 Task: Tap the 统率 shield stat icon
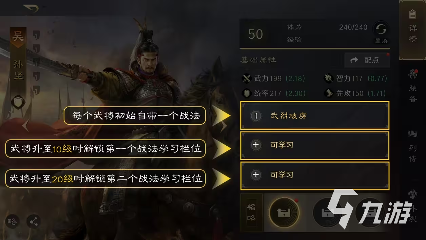[x=247, y=93]
